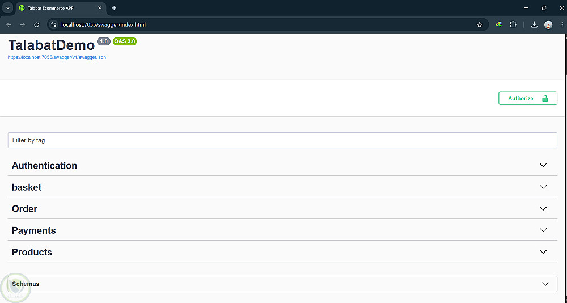The width and height of the screenshot is (567, 303).
Task: Open the profile avatar menu
Action: (x=548, y=24)
